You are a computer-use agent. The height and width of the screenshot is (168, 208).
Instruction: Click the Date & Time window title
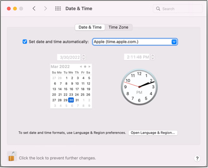click(79, 9)
